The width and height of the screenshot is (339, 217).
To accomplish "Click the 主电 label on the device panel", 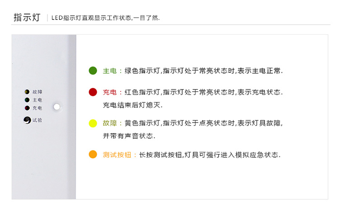I will point(38,100).
